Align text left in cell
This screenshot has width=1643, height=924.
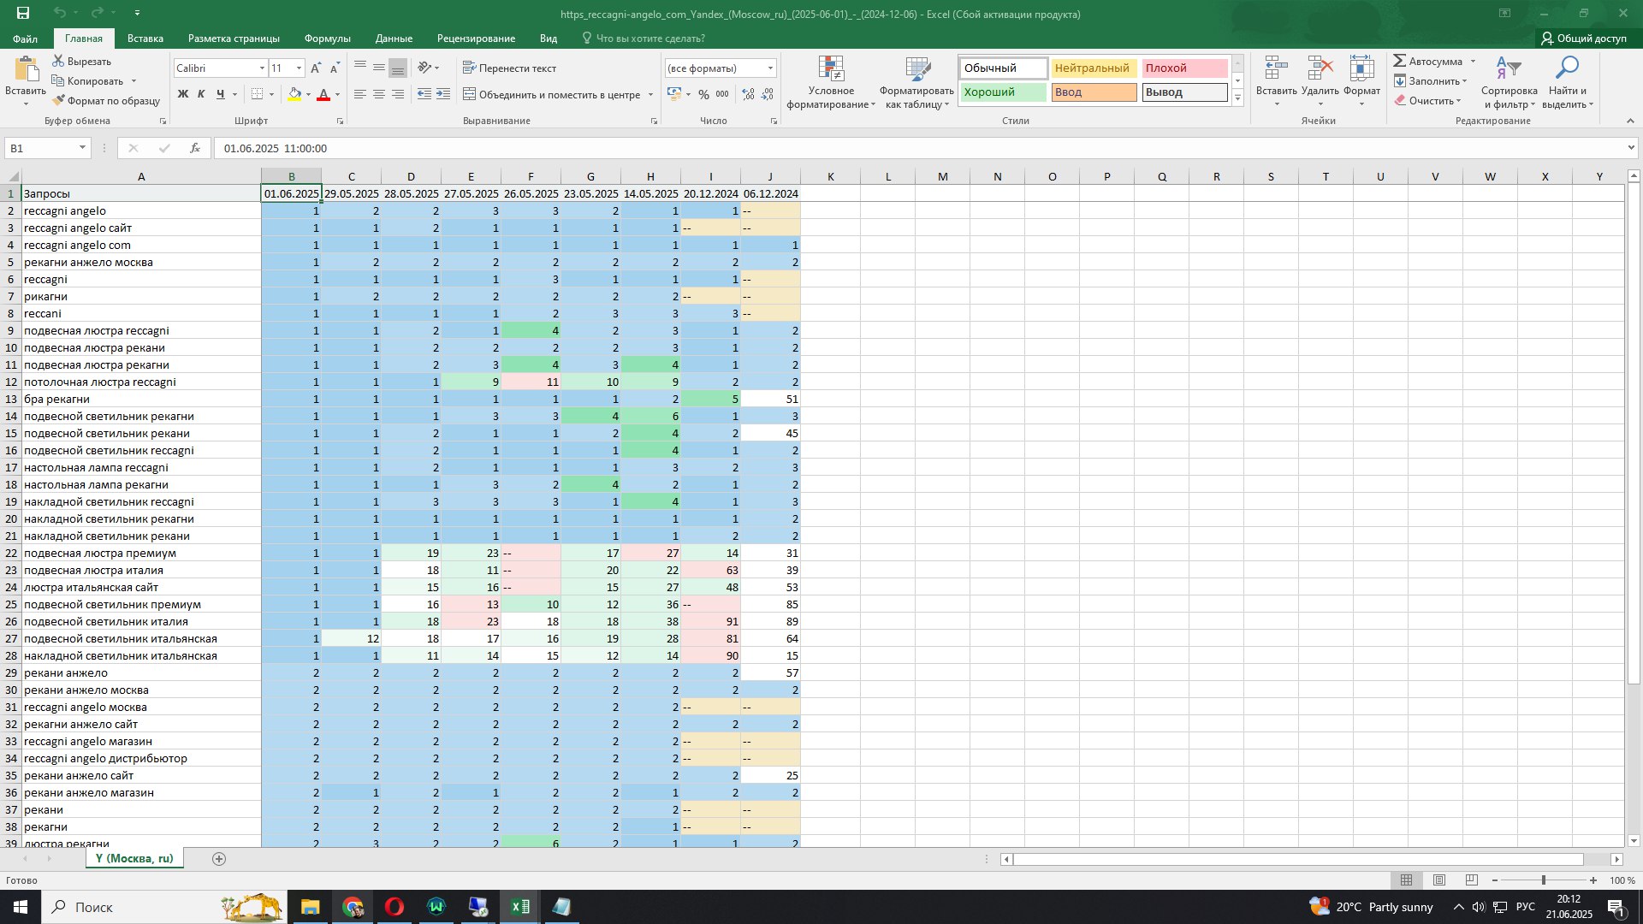(x=360, y=94)
